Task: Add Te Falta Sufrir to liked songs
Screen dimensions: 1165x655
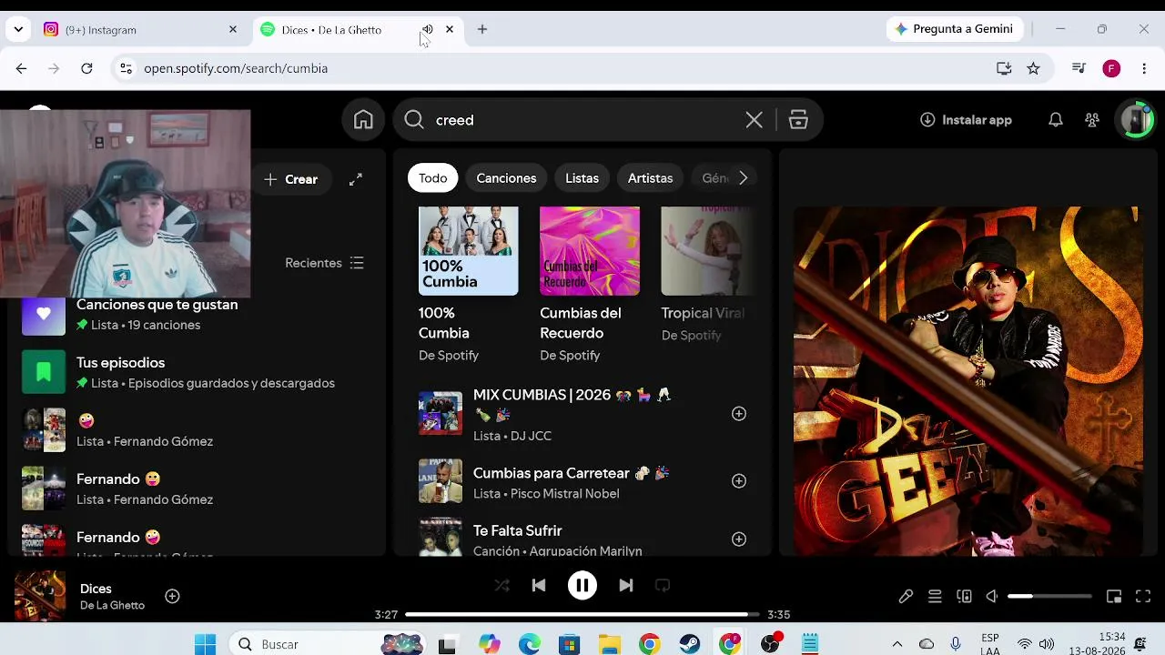Action: [739, 539]
